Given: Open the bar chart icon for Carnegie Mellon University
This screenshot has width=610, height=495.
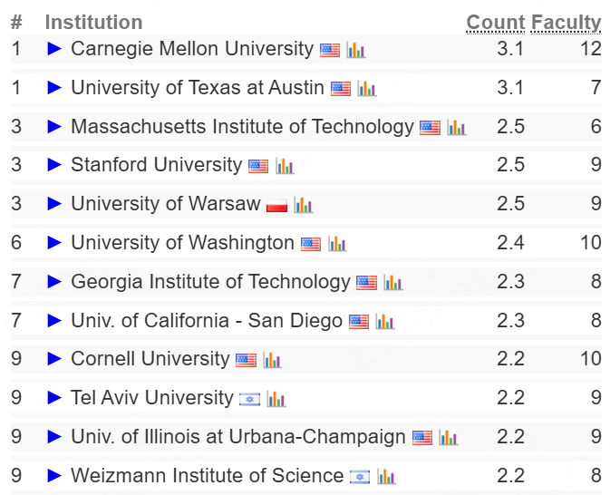Looking at the screenshot, I should (355, 50).
